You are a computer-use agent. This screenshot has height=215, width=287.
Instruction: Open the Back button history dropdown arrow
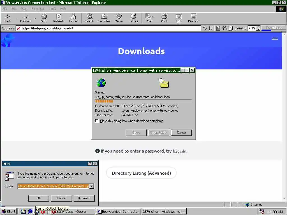[17, 18]
